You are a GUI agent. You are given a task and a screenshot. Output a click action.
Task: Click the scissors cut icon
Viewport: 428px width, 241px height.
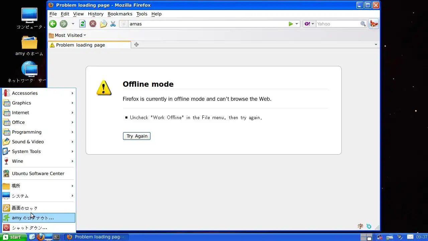click(113, 24)
